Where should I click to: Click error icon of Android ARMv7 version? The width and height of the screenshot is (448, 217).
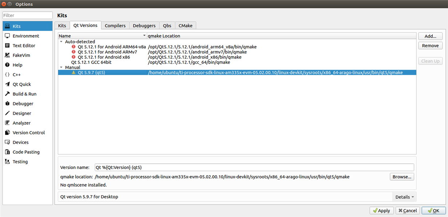(x=74, y=52)
